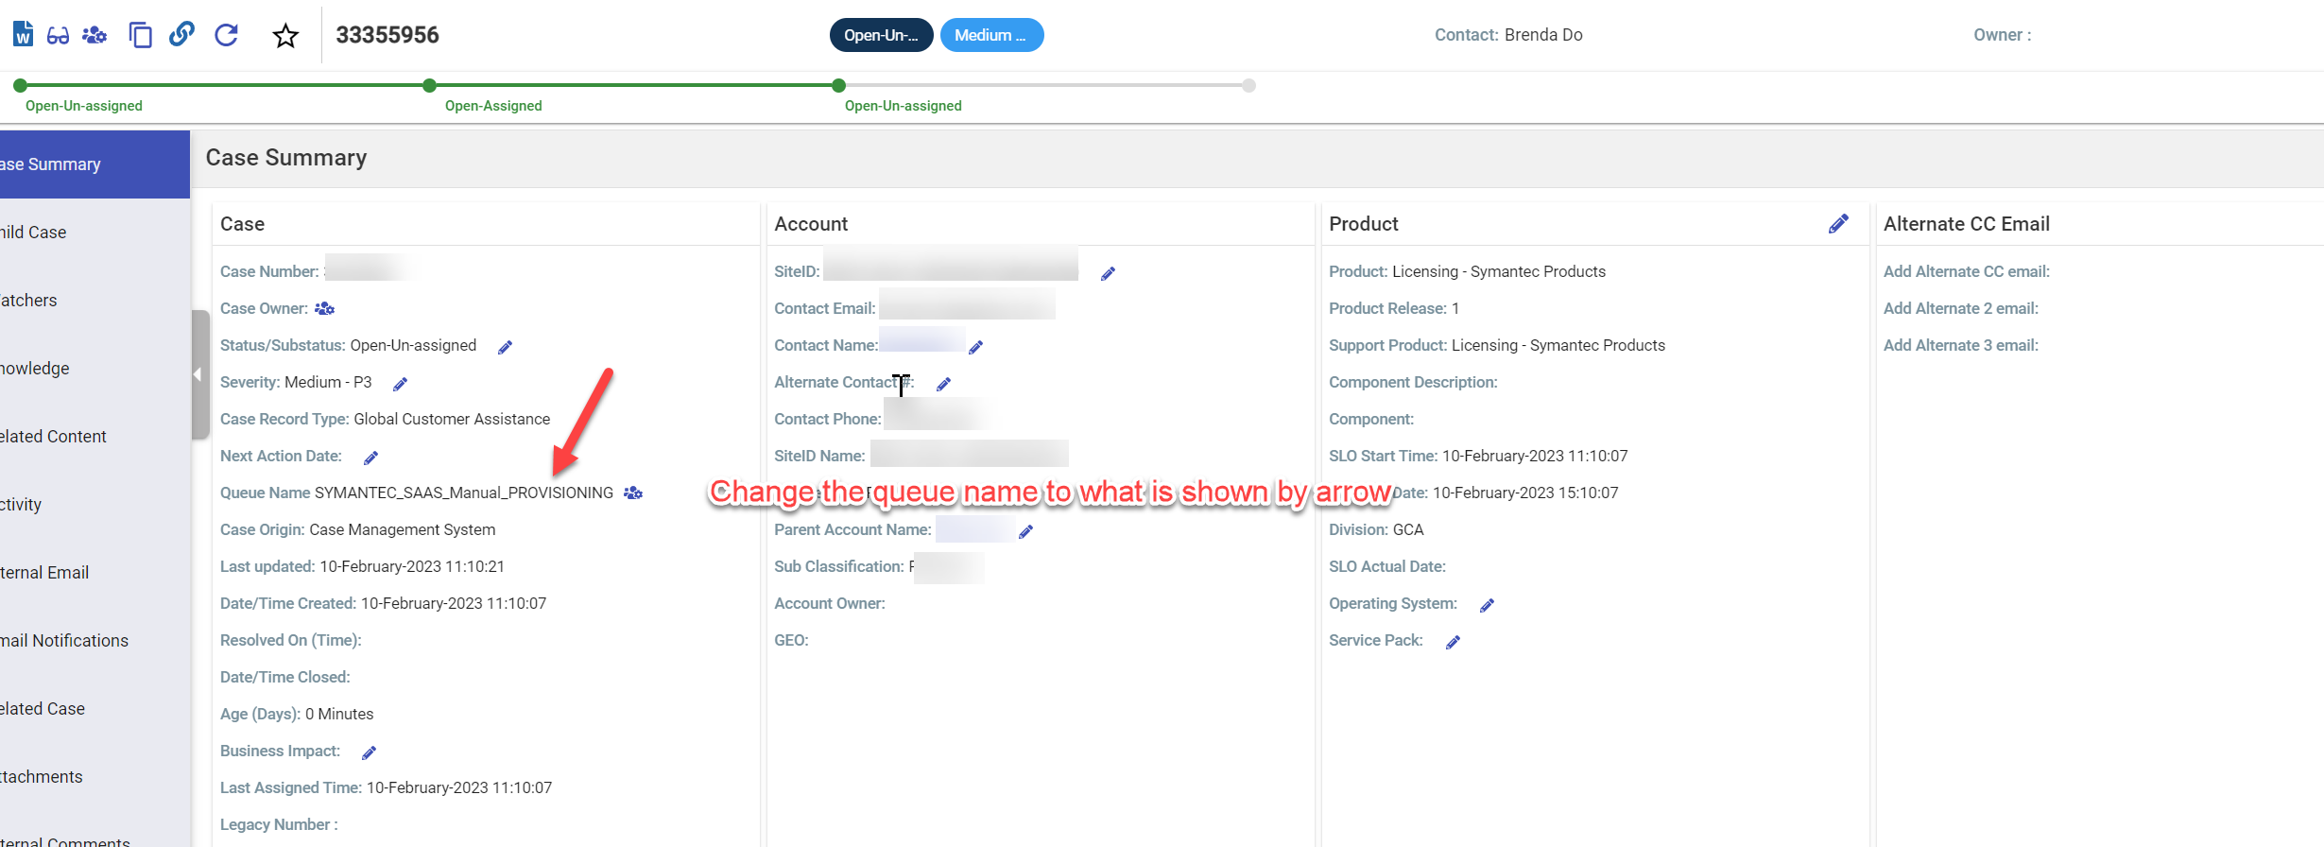
Task: Click the Open-Assigned progress step marker
Action: click(x=430, y=86)
